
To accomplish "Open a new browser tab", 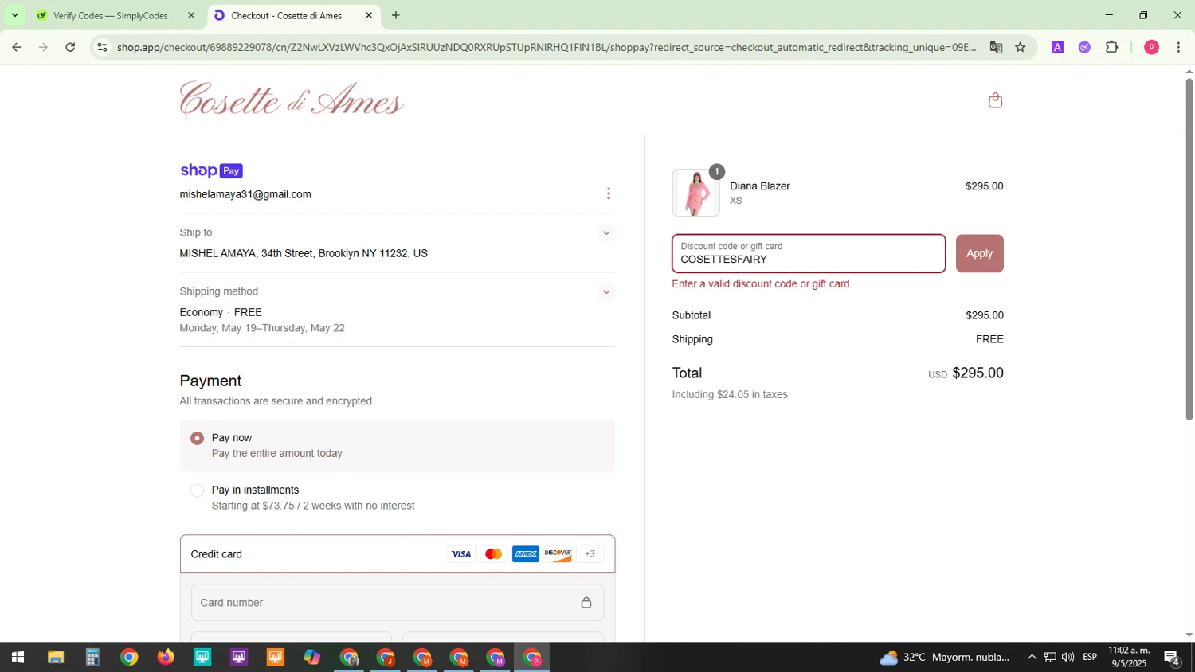I will click(396, 15).
